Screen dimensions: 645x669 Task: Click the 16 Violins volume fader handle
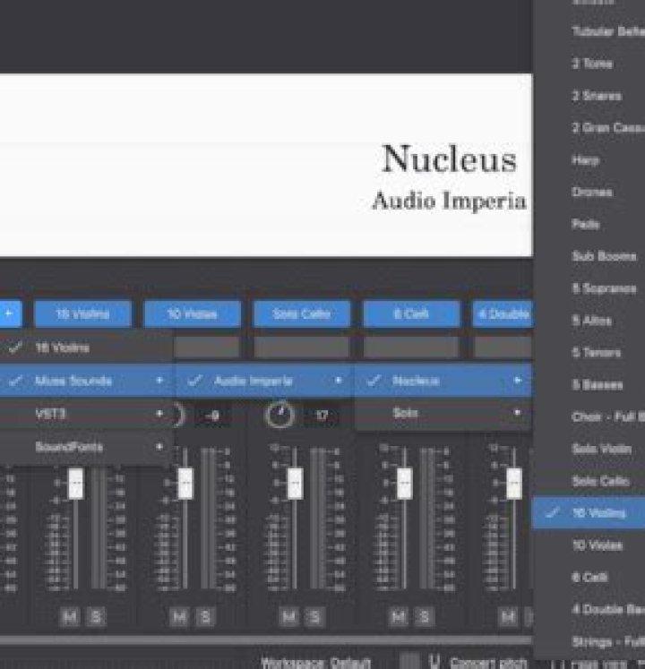[76, 484]
